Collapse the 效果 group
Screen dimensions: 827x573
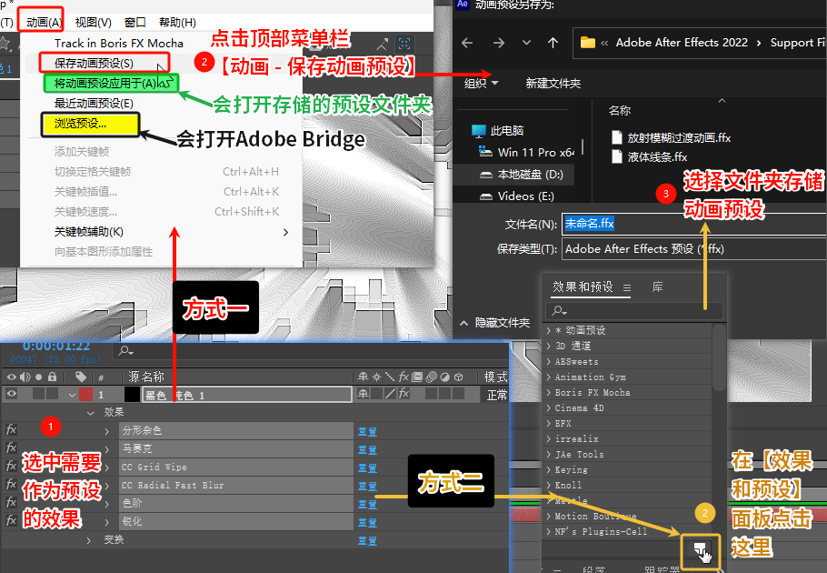click(90, 413)
